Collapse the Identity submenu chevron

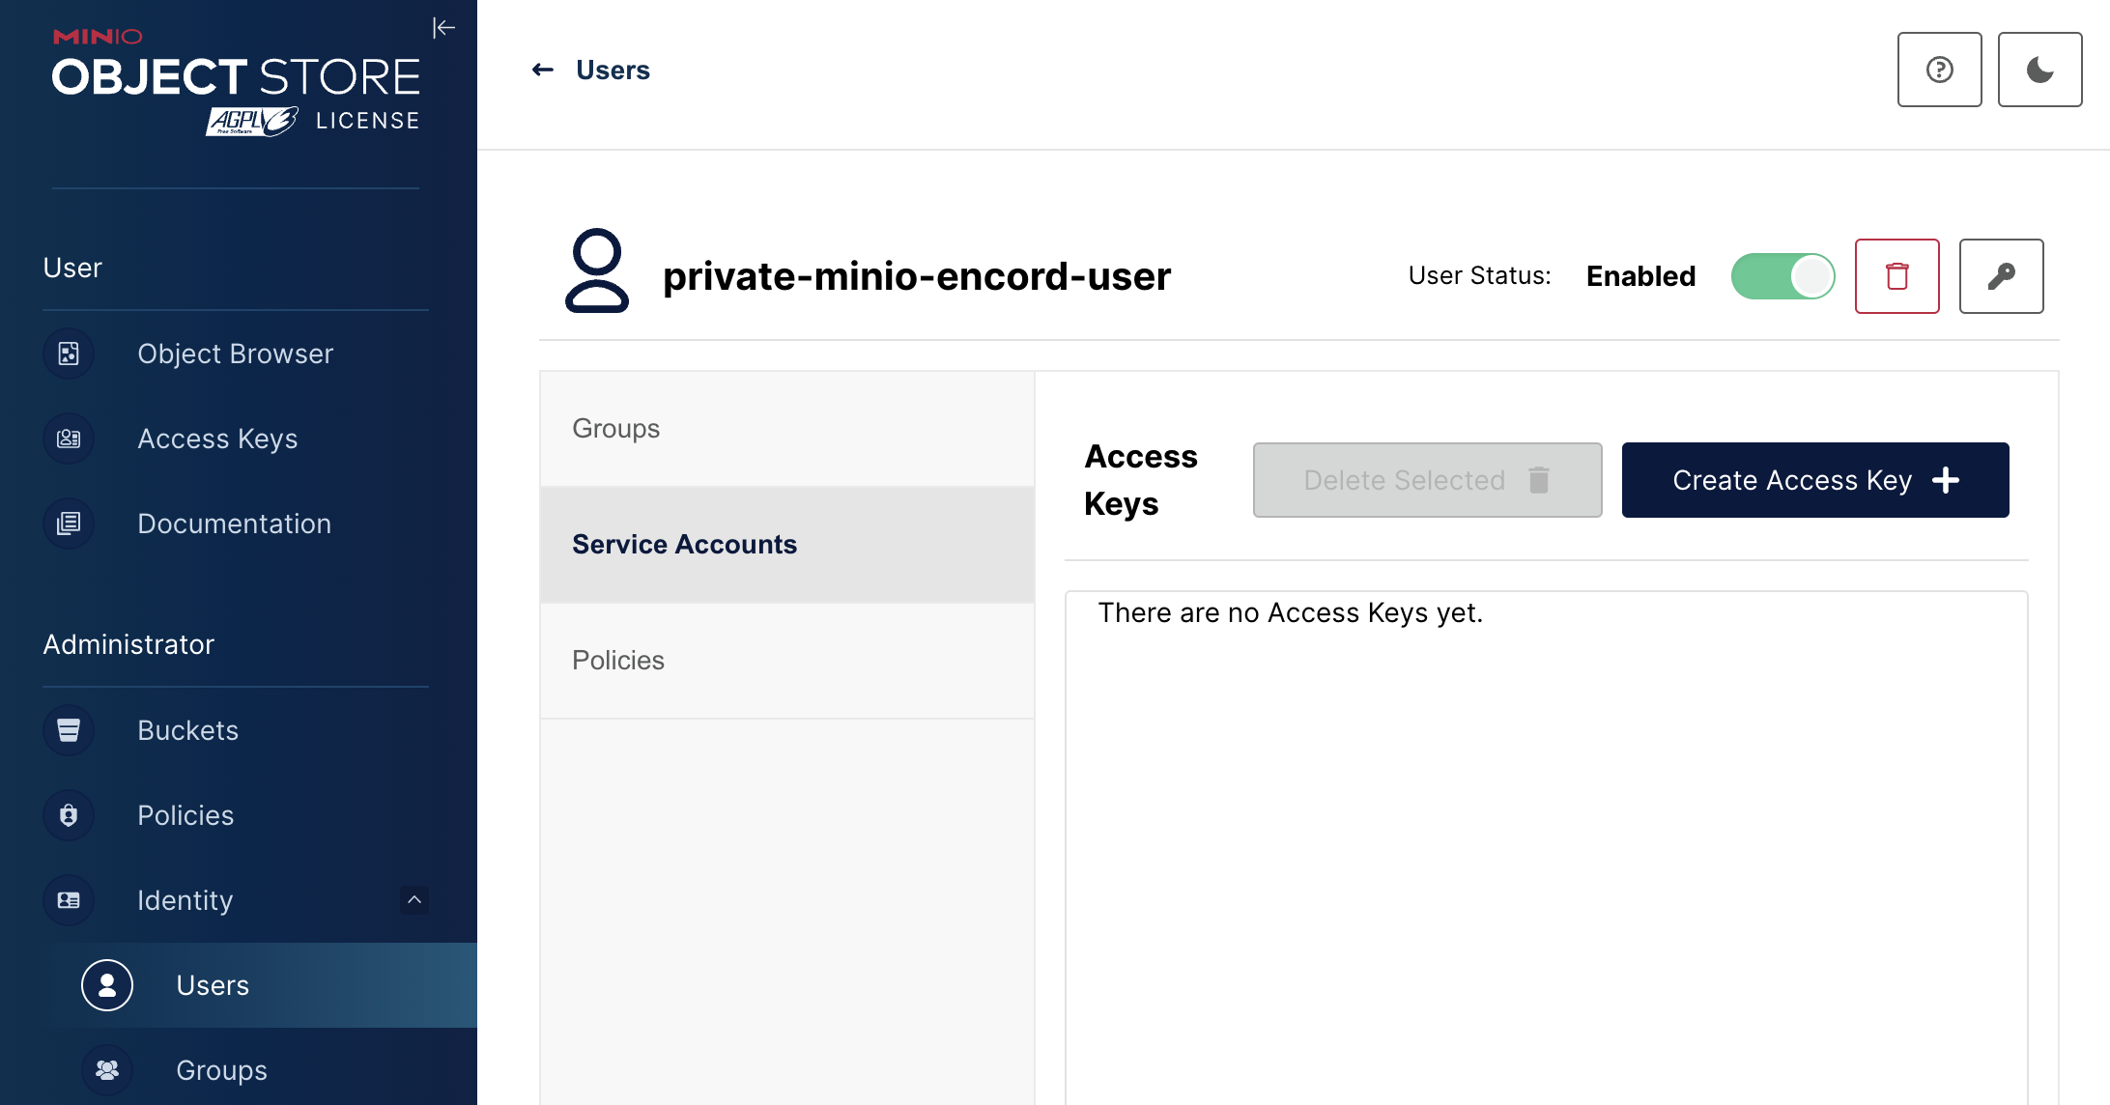[x=414, y=900]
